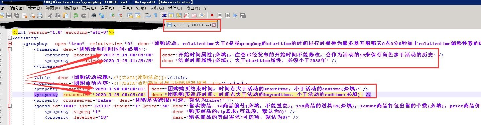The width and height of the screenshot is (481, 125).
Task: Open the 窗口(W) menu
Action: [193, 8]
